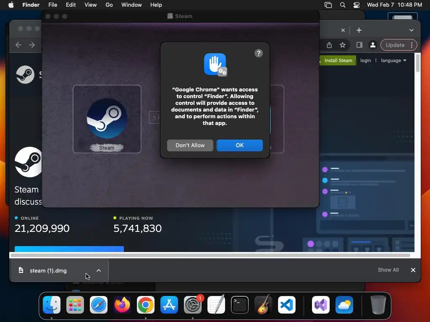The height and width of the screenshot is (322, 430).
Task: Close the current Chrome tab
Action: pos(343,30)
